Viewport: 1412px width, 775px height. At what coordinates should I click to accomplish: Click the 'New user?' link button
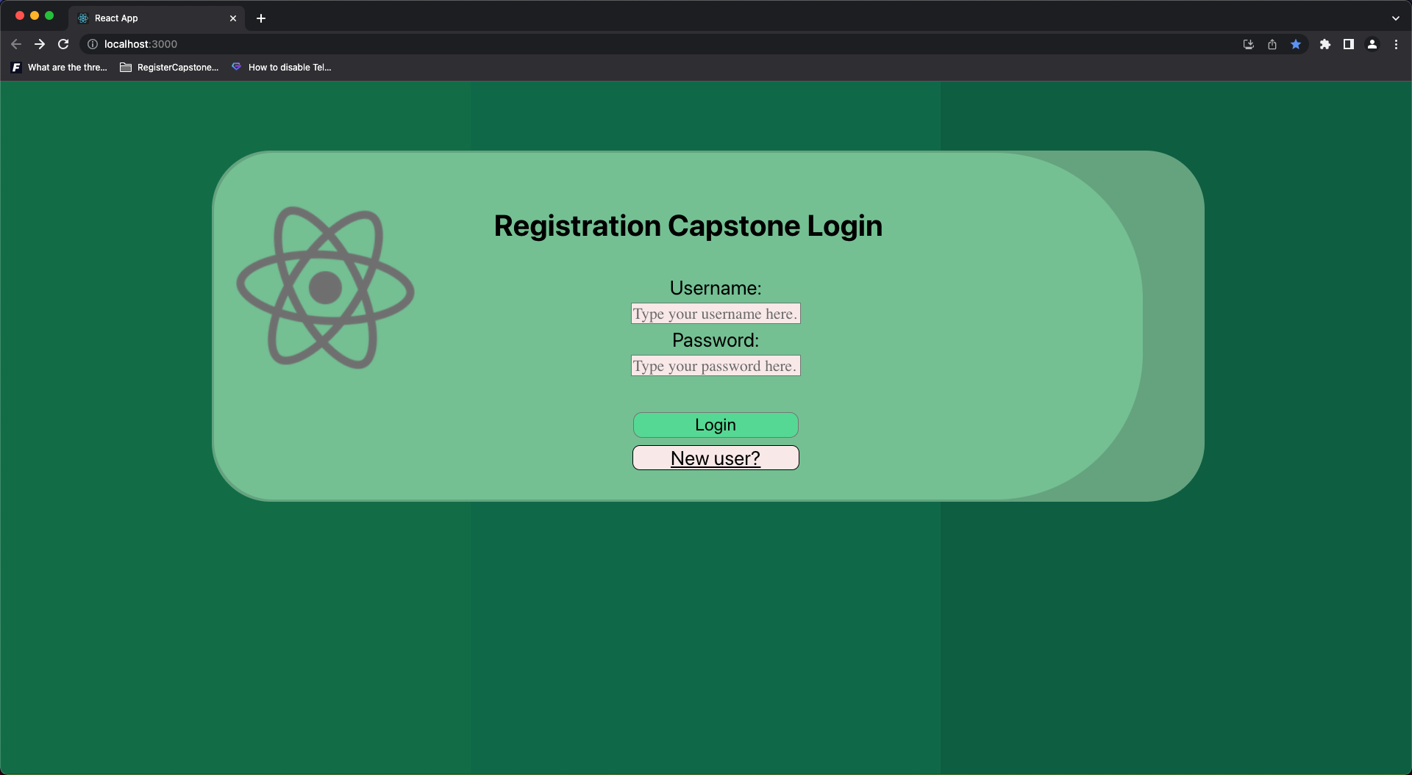pos(716,458)
